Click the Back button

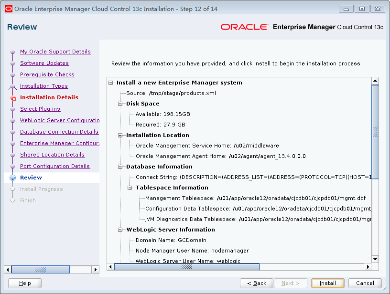tap(257, 283)
